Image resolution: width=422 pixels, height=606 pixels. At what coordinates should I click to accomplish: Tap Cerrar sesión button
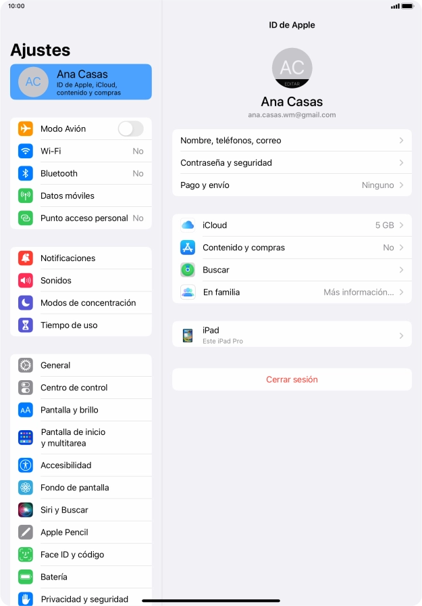(x=292, y=379)
